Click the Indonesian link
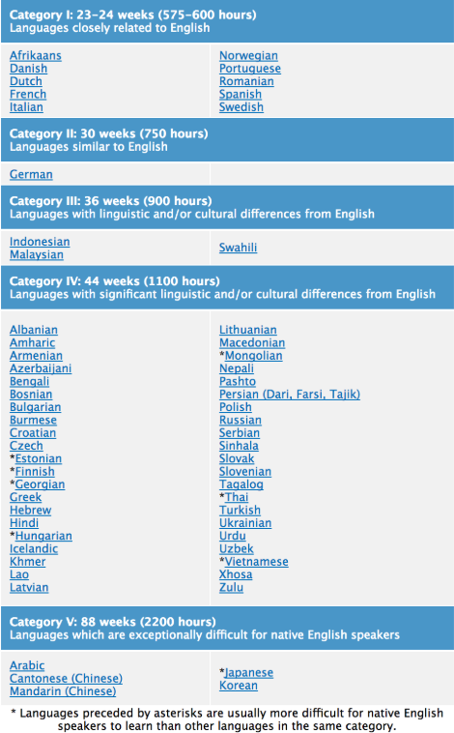 tap(40, 242)
